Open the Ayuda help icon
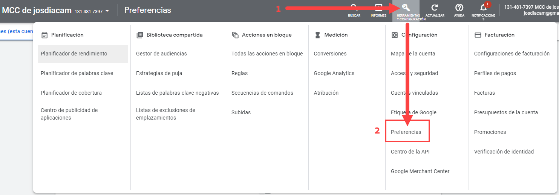Screen dimensions: 559x195 459,8
